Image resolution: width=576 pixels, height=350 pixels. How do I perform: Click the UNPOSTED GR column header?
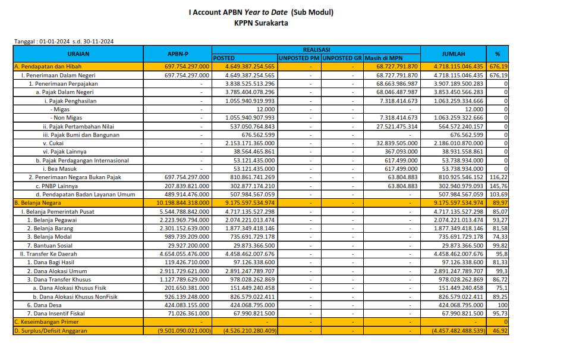click(x=342, y=58)
